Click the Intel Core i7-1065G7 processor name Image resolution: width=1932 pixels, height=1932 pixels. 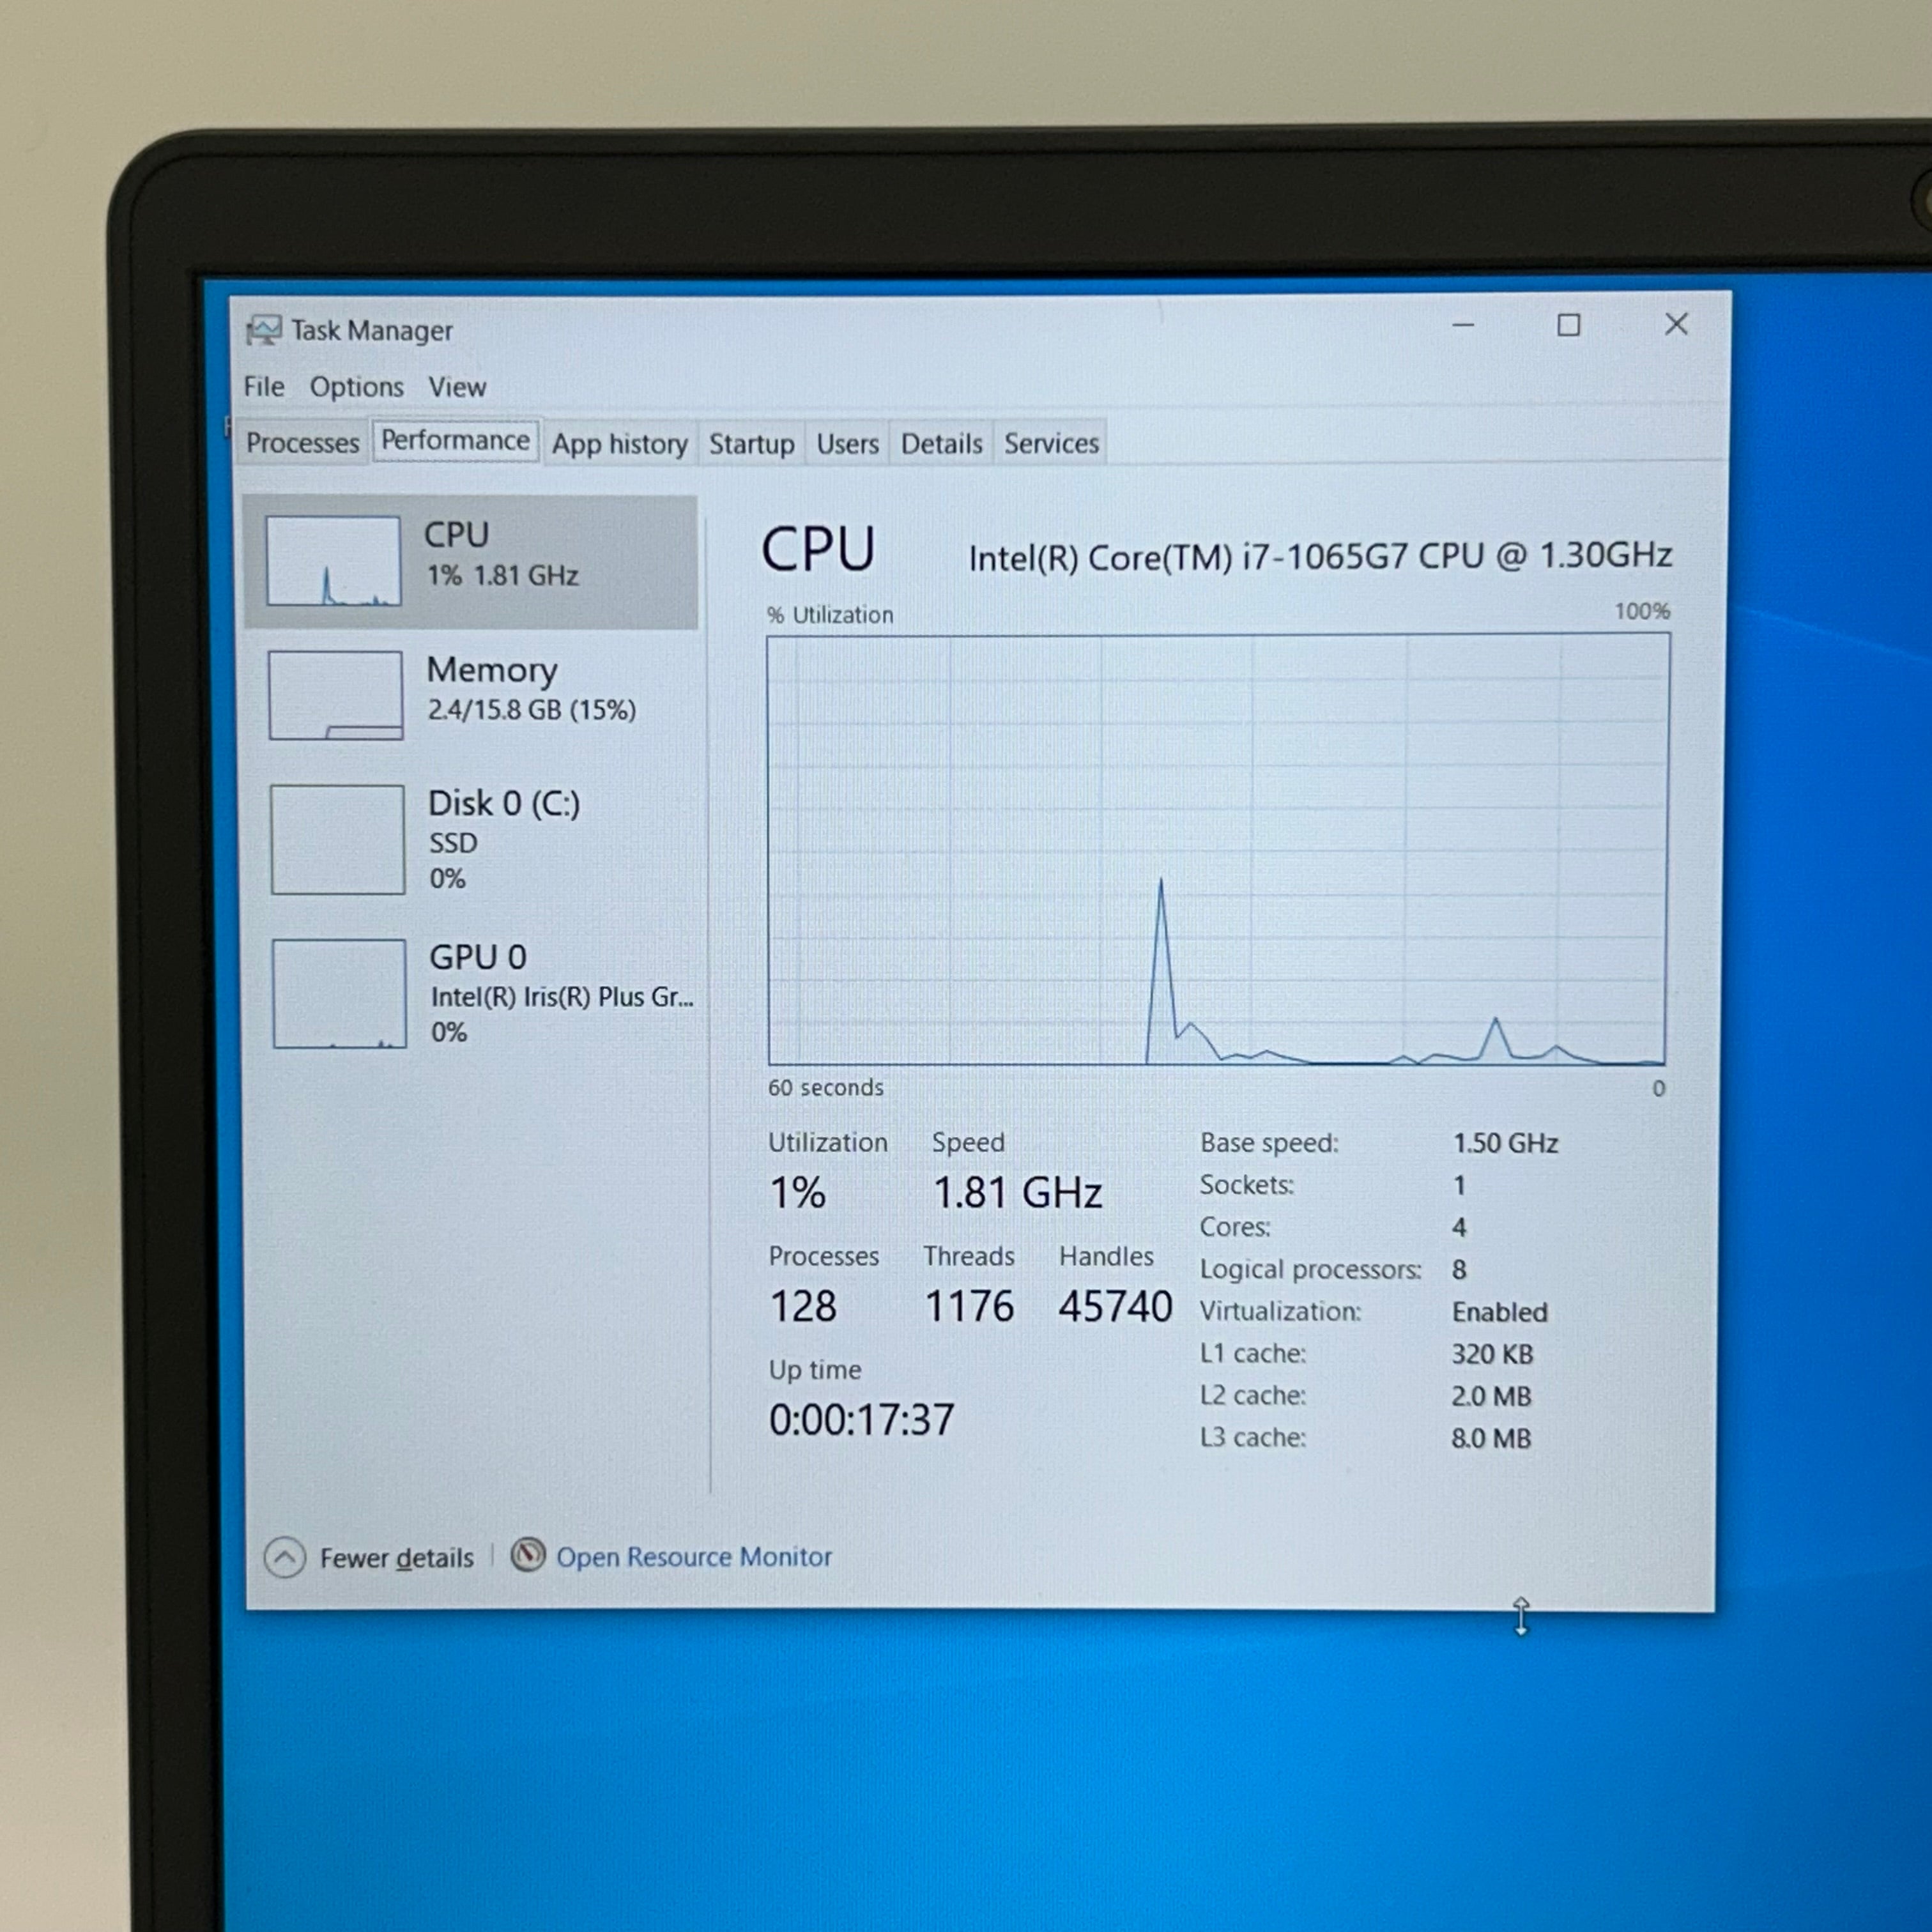click(x=1320, y=556)
